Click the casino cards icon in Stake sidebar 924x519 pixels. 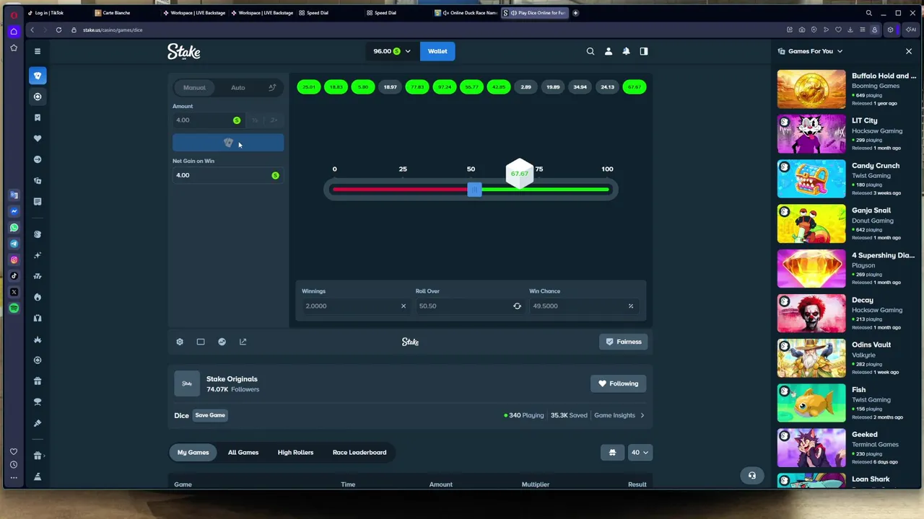pyautogui.click(x=38, y=76)
